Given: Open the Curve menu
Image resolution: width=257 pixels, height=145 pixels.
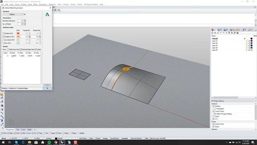Looking at the screenshot, I should click(17, 4).
